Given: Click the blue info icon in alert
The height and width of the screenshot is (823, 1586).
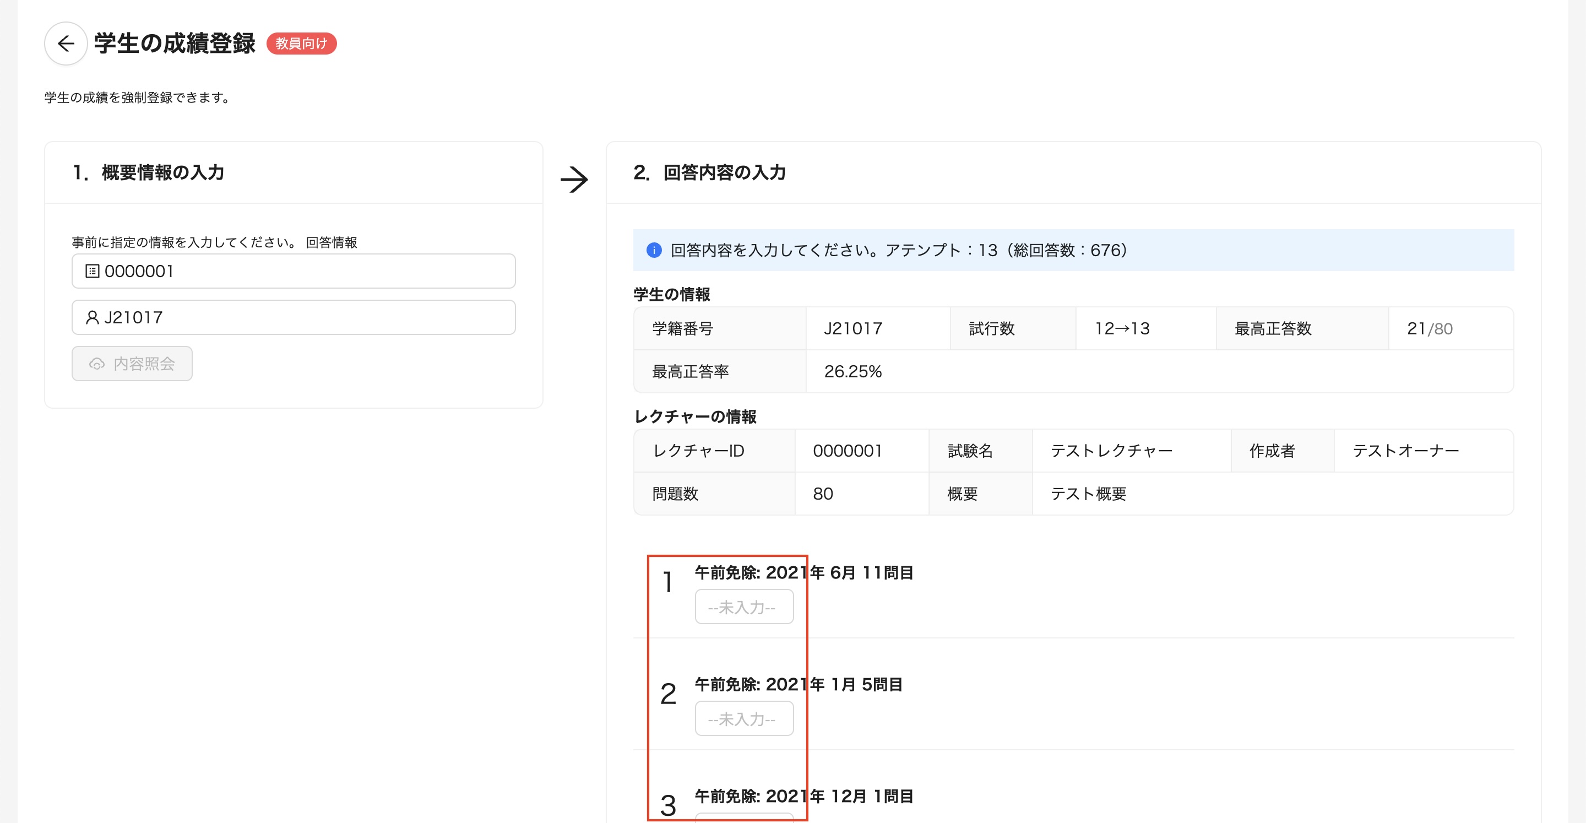Looking at the screenshot, I should point(654,250).
